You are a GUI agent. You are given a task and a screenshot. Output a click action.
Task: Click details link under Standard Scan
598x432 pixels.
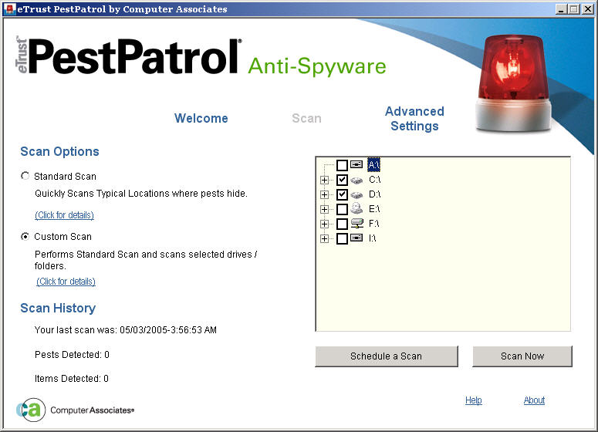(x=65, y=215)
